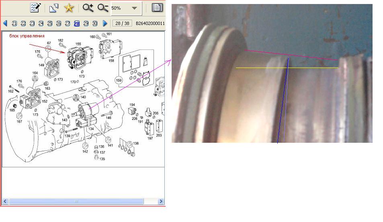The width and height of the screenshot is (383, 222).
Task: Open diagram page 30
Action: point(95,23)
